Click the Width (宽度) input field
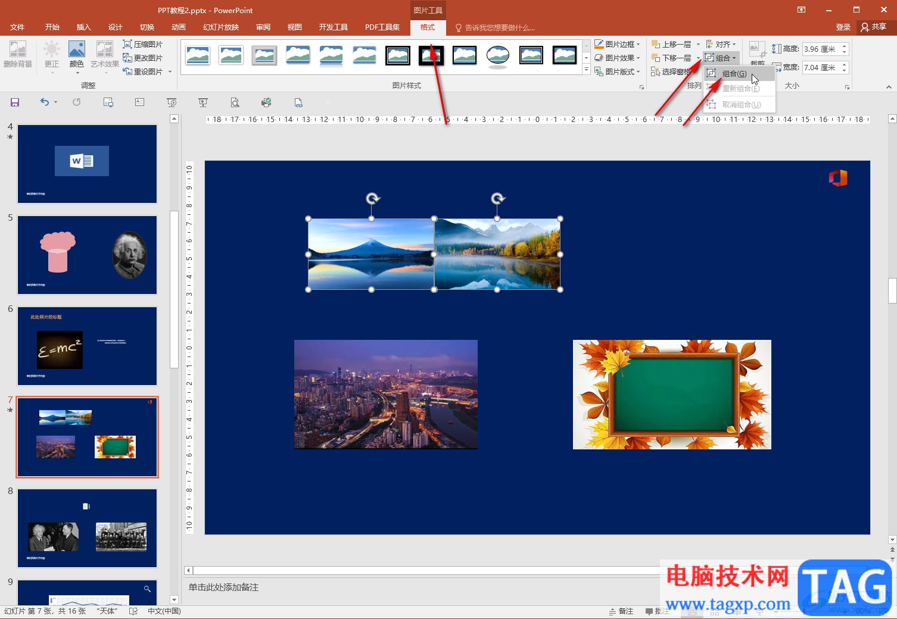Viewport: 897px width, 619px height. coord(821,67)
